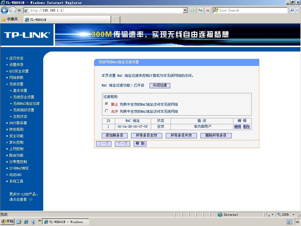This screenshot has width=301, height=226.
Task: Open 设置向导 in the sidebar
Action: tap(16, 65)
